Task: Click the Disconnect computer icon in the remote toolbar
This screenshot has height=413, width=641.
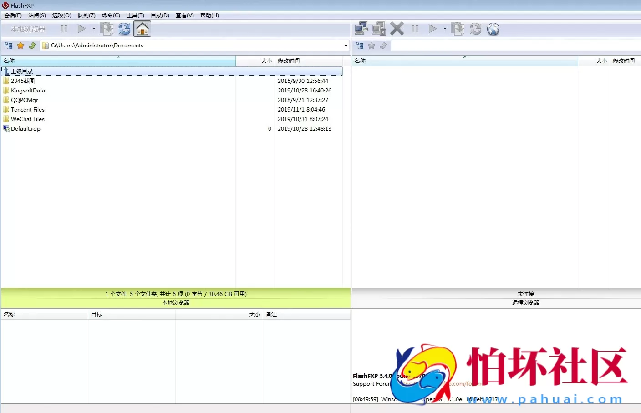Action: [379, 29]
